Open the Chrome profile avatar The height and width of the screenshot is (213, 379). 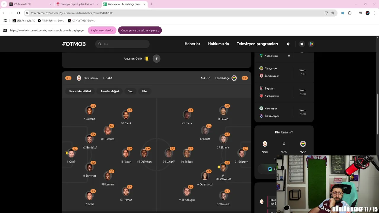pos(367,13)
